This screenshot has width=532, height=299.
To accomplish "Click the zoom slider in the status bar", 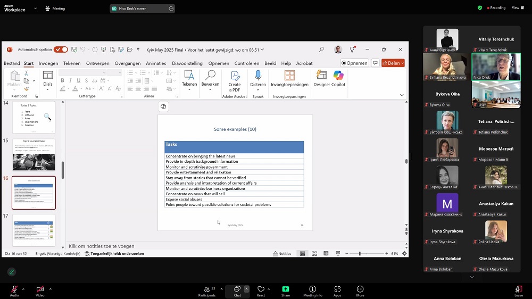I will [360, 254].
